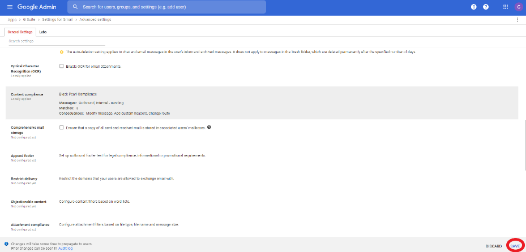Toggle comprehensive mail storage checkbox

pos(61,127)
